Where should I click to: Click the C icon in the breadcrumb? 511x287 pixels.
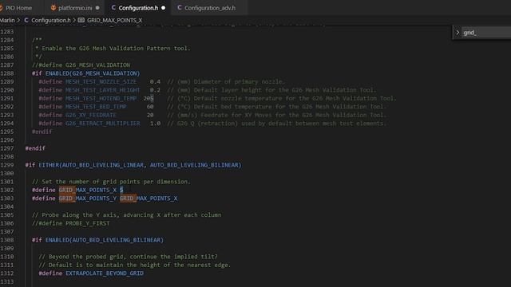26,20
